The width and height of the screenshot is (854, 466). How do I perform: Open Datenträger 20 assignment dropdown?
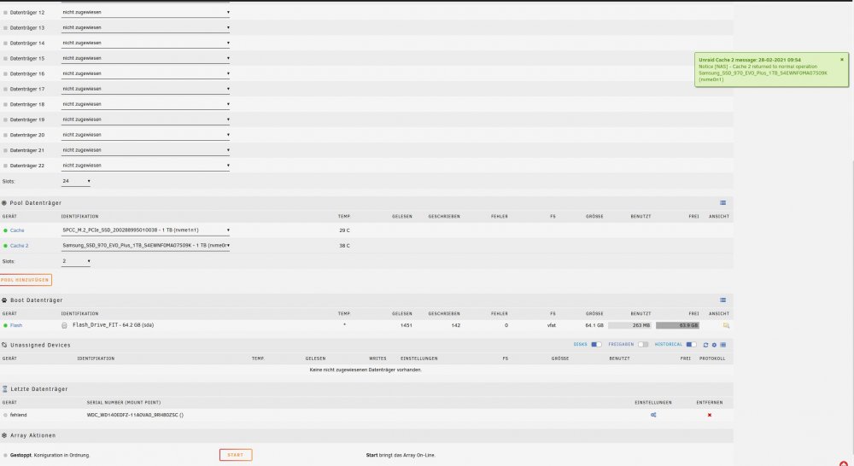pos(145,135)
